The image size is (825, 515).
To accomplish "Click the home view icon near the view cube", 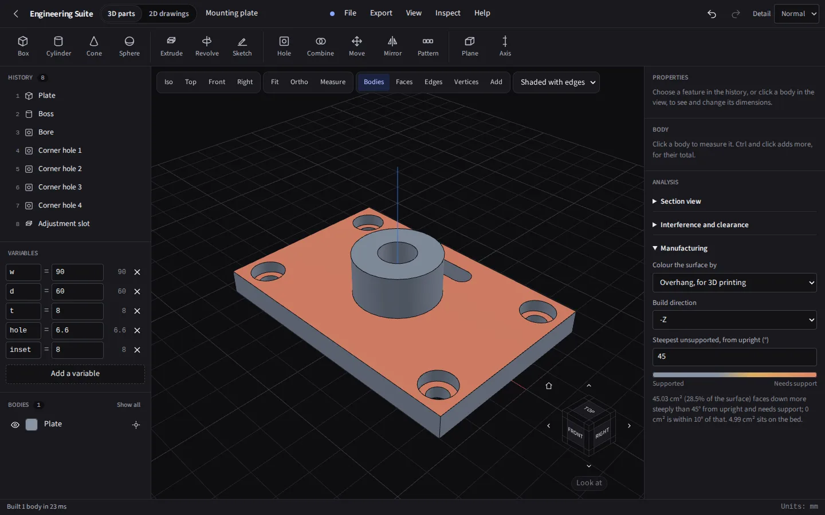I will pyautogui.click(x=549, y=386).
